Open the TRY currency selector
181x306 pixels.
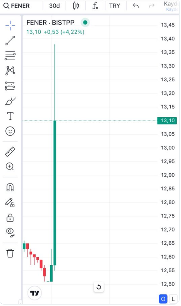coord(114,6)
